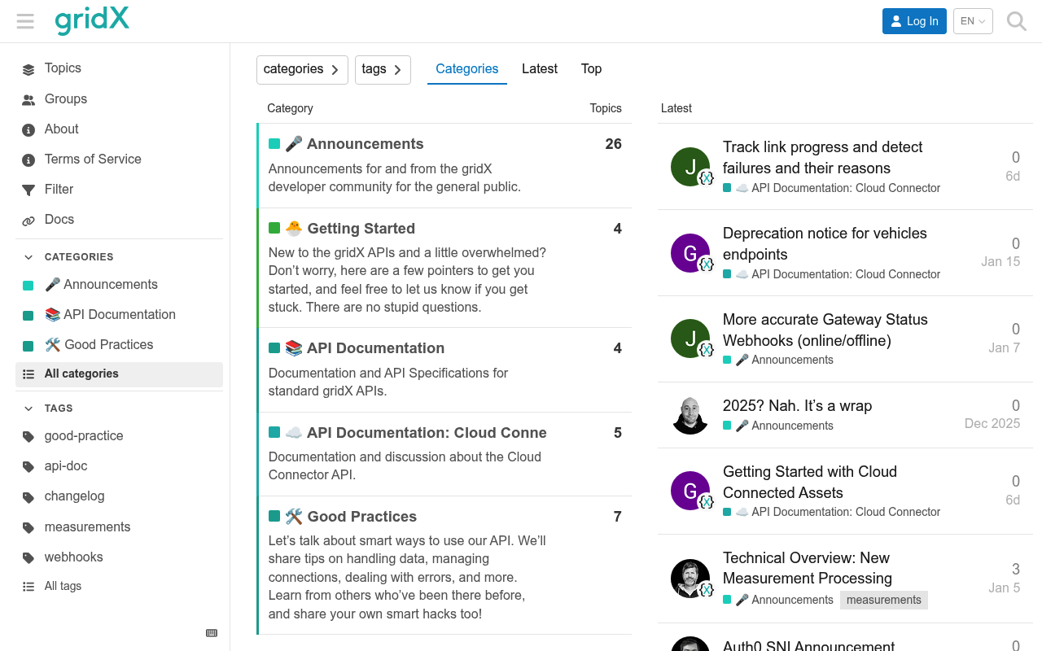The image size is (1042, 651).
Task: Switch to the Top tab
Action: click(x=592, y=69)
